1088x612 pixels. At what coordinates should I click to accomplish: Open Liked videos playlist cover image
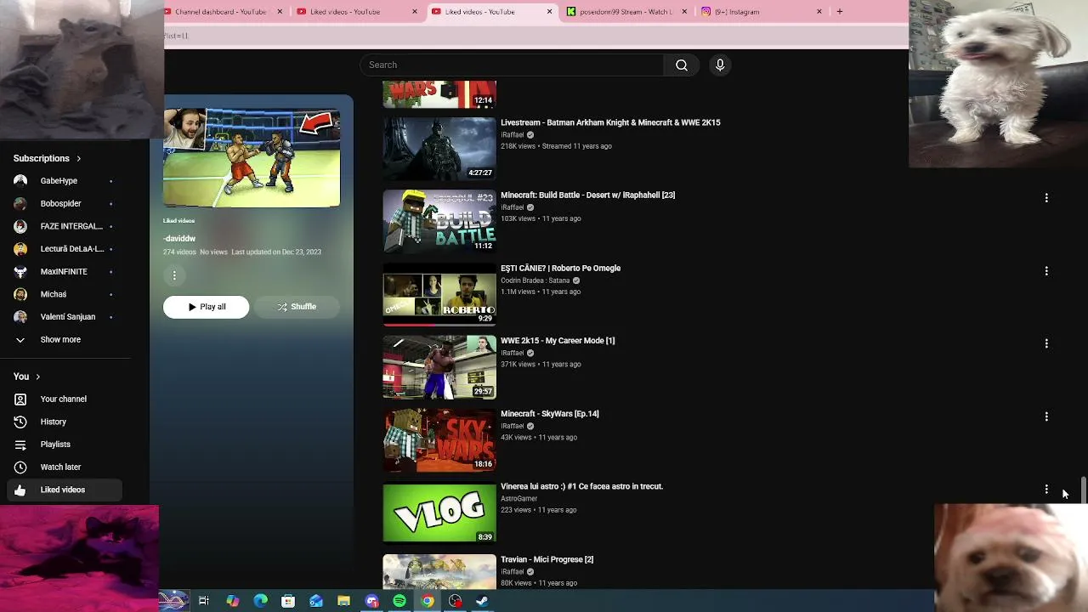point(252,158)
